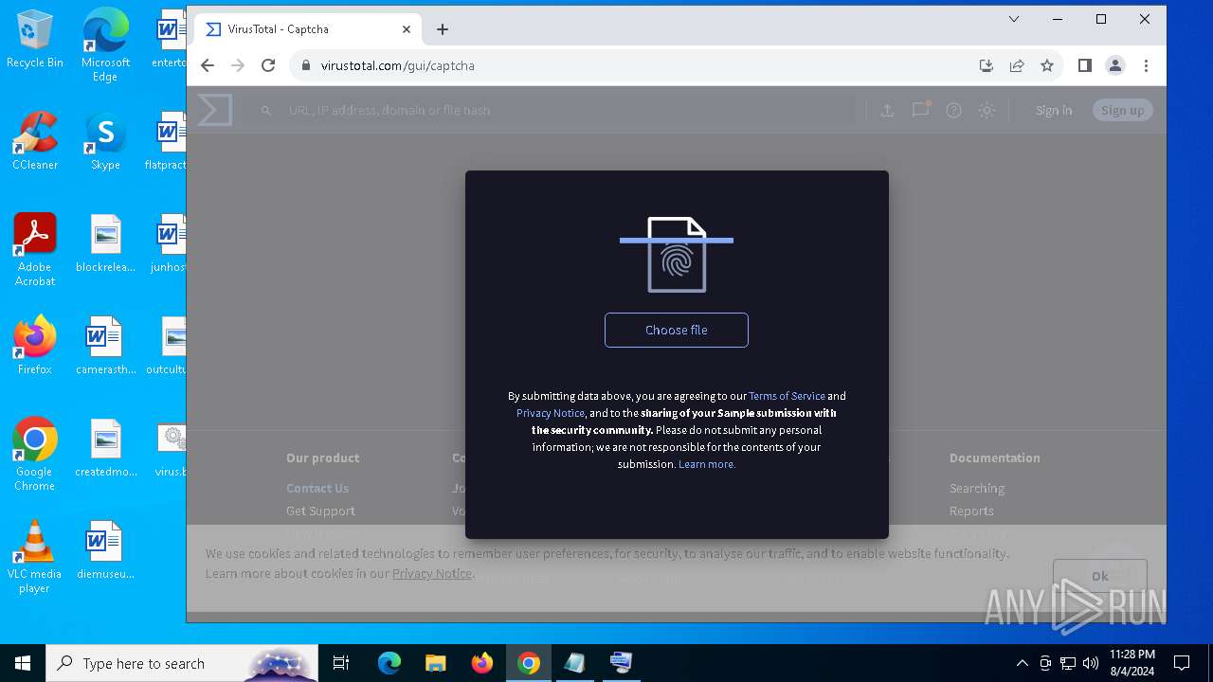Open VLC media player shortcut
This screenshot has width=1213, height=682.
(35, 557)
